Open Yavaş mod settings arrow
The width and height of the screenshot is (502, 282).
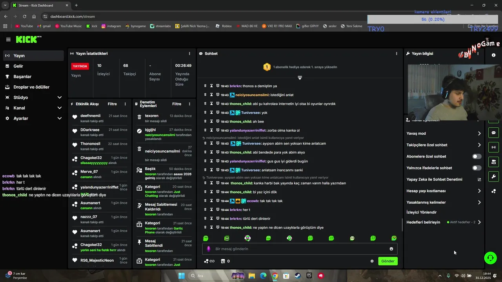479,134
